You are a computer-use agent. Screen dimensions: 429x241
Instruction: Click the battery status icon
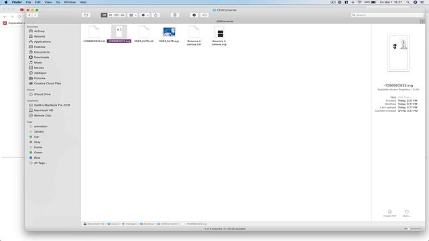[373, 2]
